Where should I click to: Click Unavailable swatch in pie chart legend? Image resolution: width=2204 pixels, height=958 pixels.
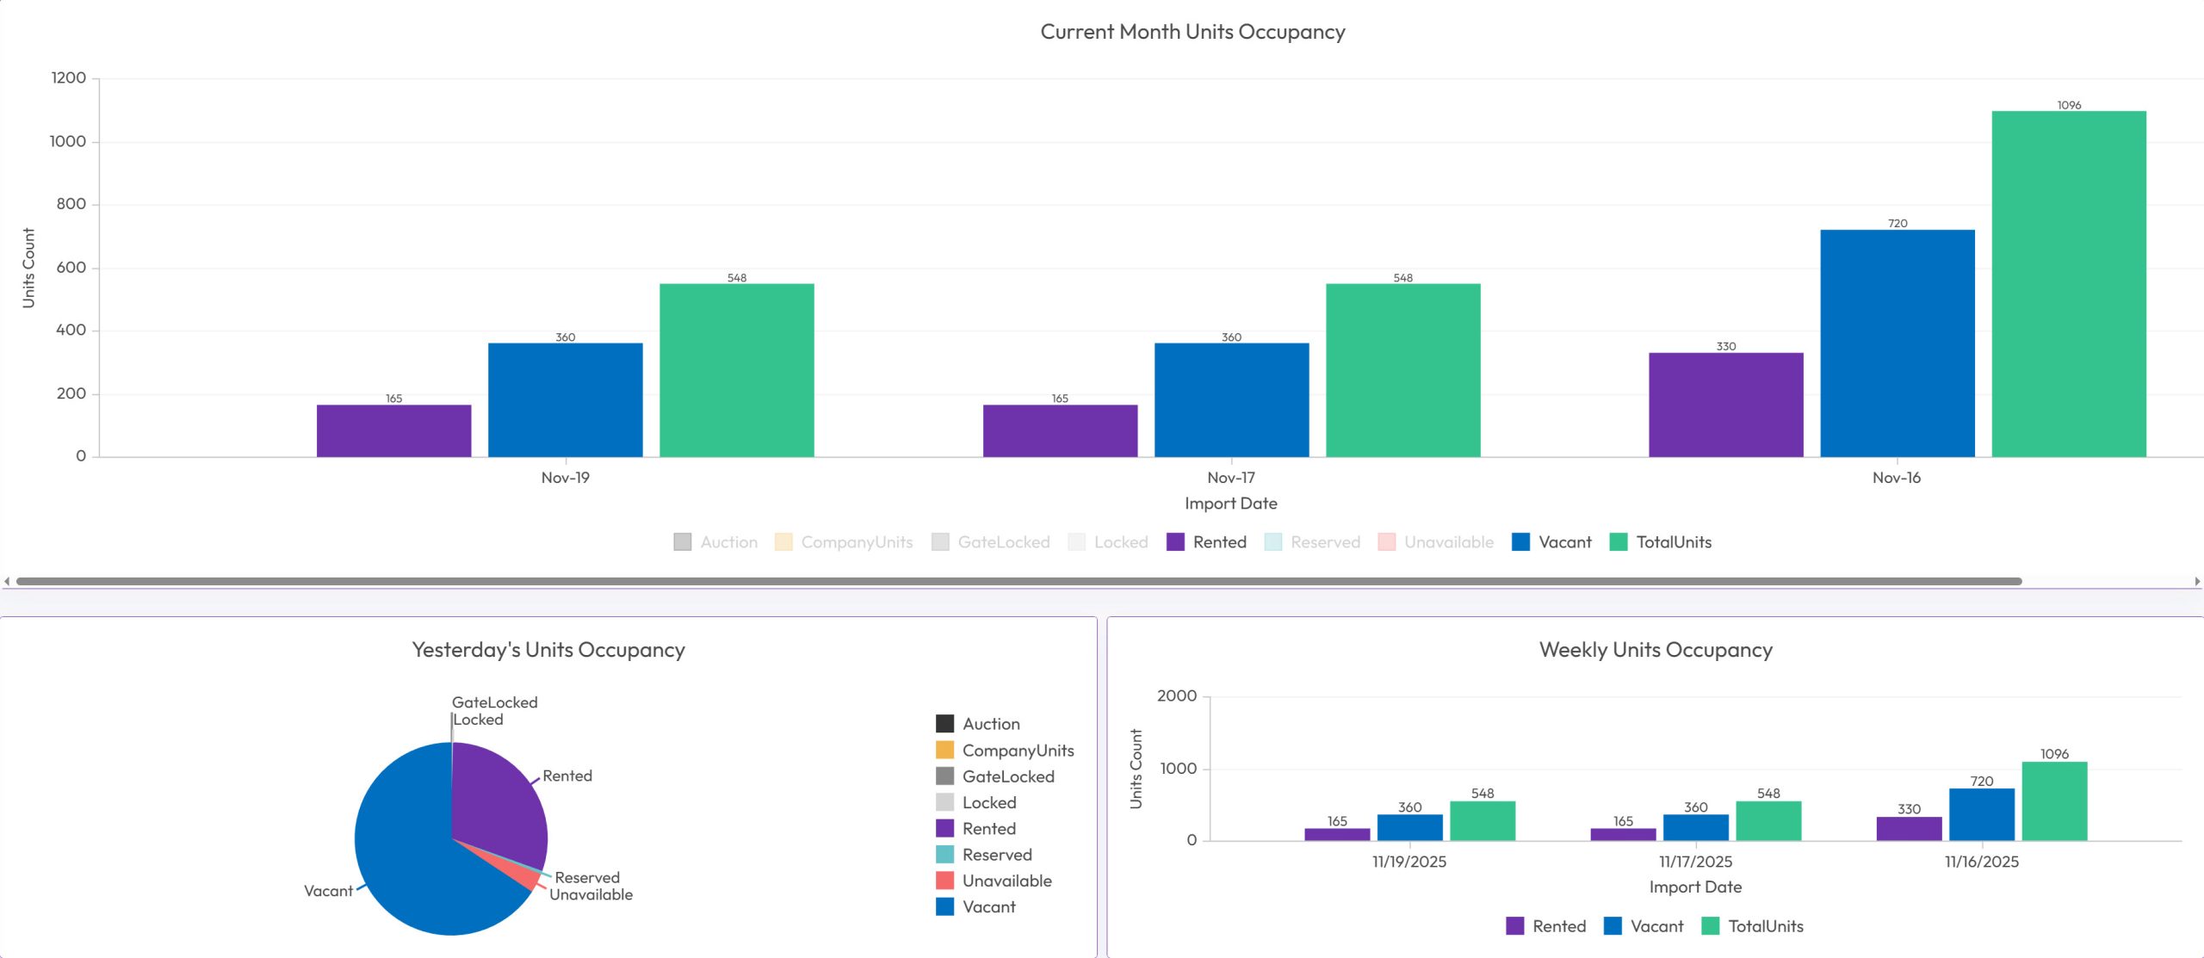[944, 881]
